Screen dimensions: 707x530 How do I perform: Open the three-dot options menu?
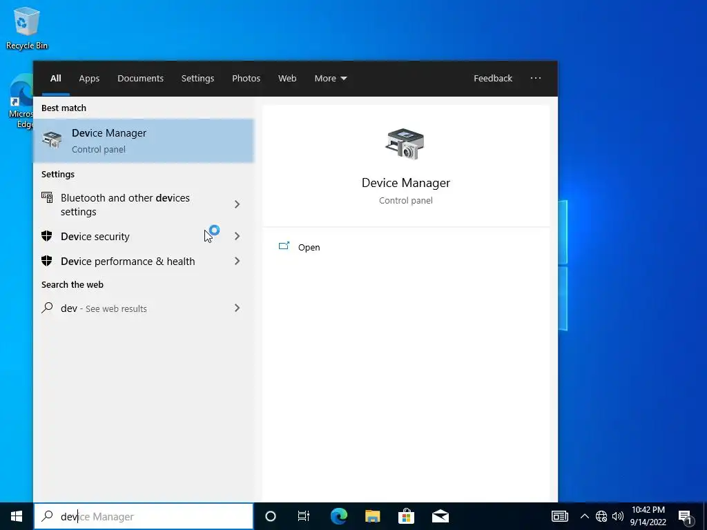536,79
